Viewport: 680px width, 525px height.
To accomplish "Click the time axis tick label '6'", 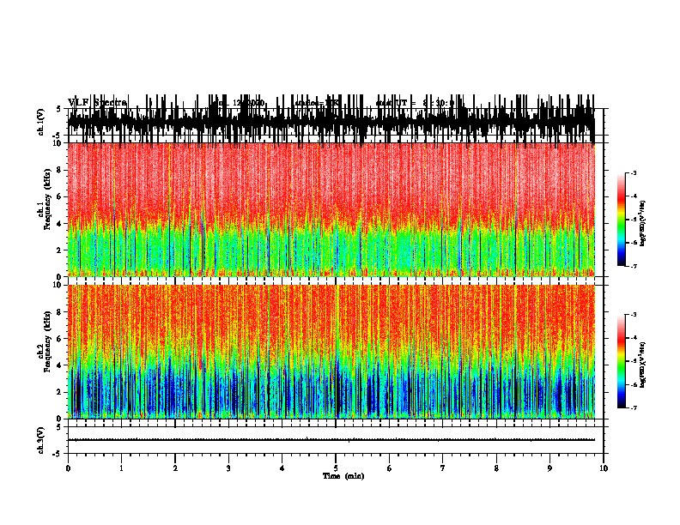I will coord(390,468).
